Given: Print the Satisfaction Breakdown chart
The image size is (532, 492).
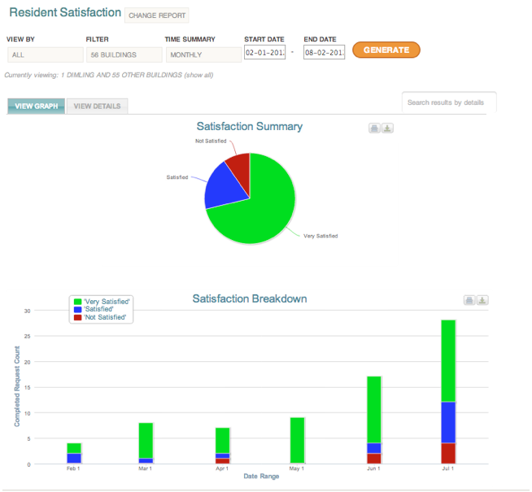Looking at the screenshot, I should tap(469, 300).
